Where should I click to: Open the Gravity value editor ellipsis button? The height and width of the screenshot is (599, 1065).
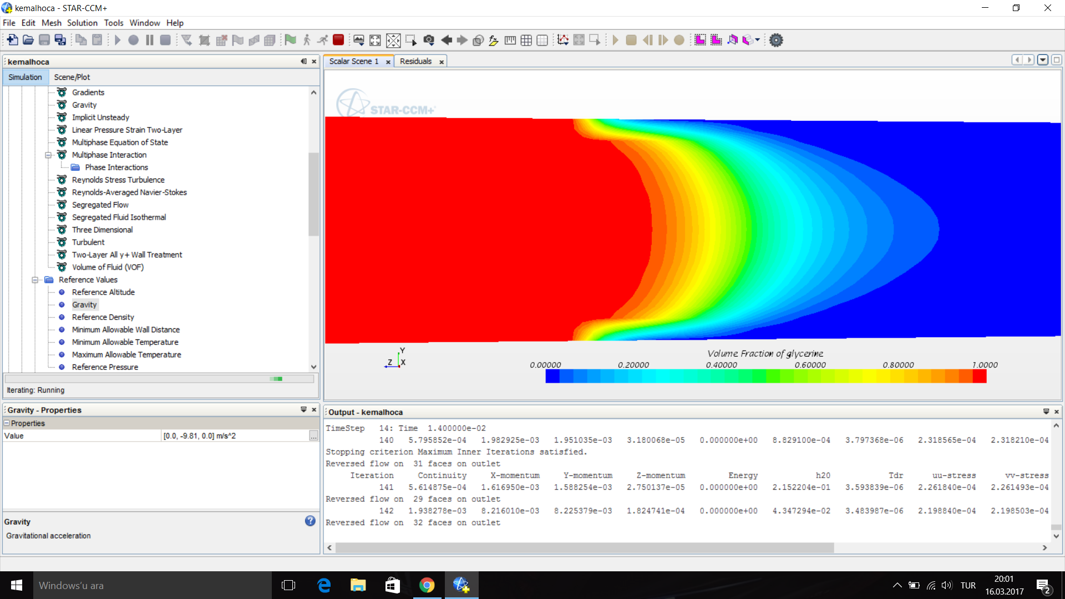click(x=313, y=436)
